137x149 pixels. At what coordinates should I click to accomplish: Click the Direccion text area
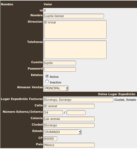75,29
